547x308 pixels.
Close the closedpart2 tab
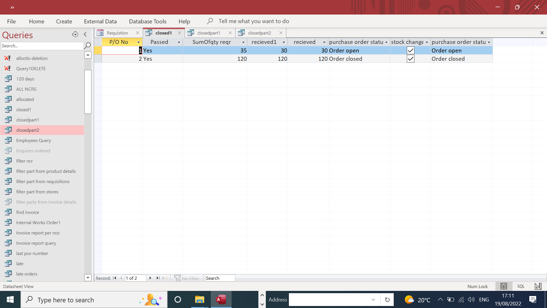(281, 33)
